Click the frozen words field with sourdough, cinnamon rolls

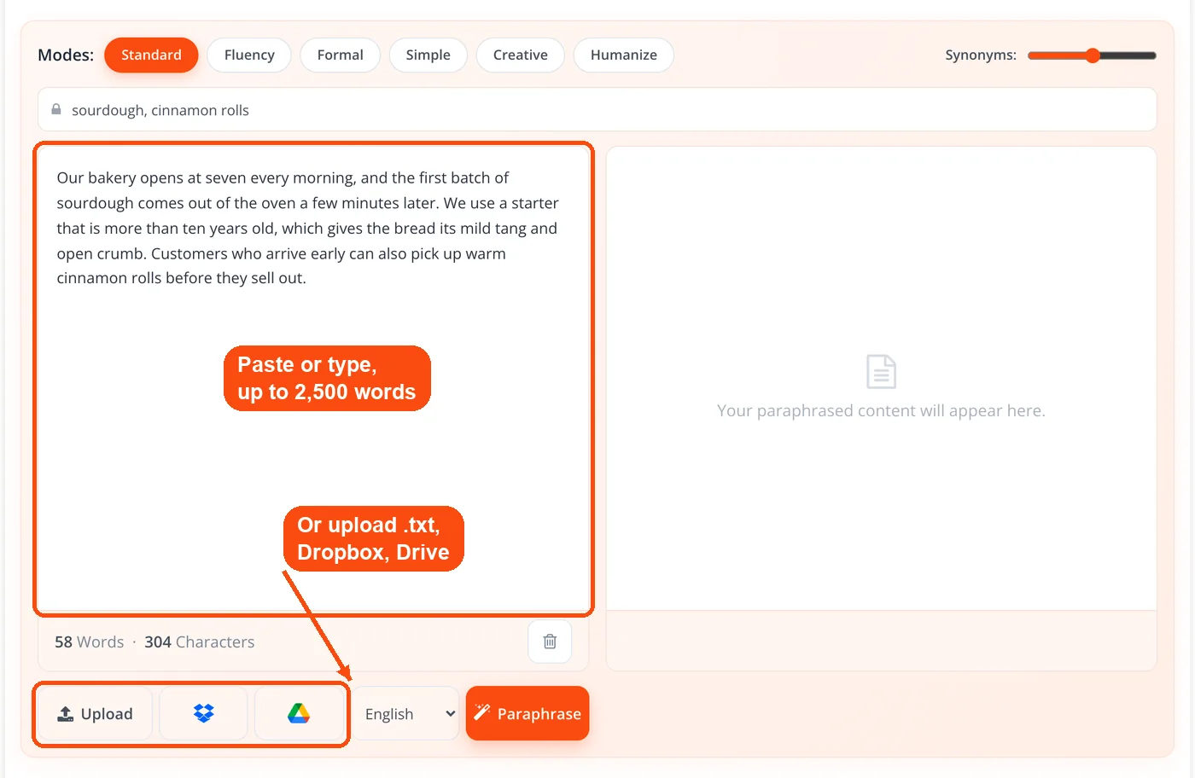point(597,110)
